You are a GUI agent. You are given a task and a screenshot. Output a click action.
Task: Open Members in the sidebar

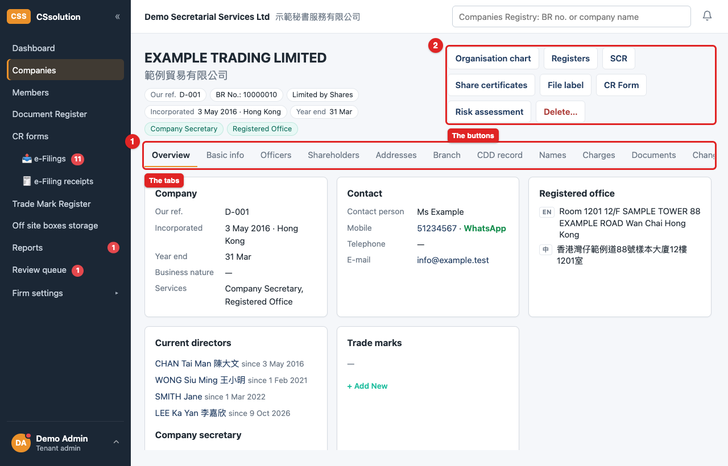click(x=65, y=93)
